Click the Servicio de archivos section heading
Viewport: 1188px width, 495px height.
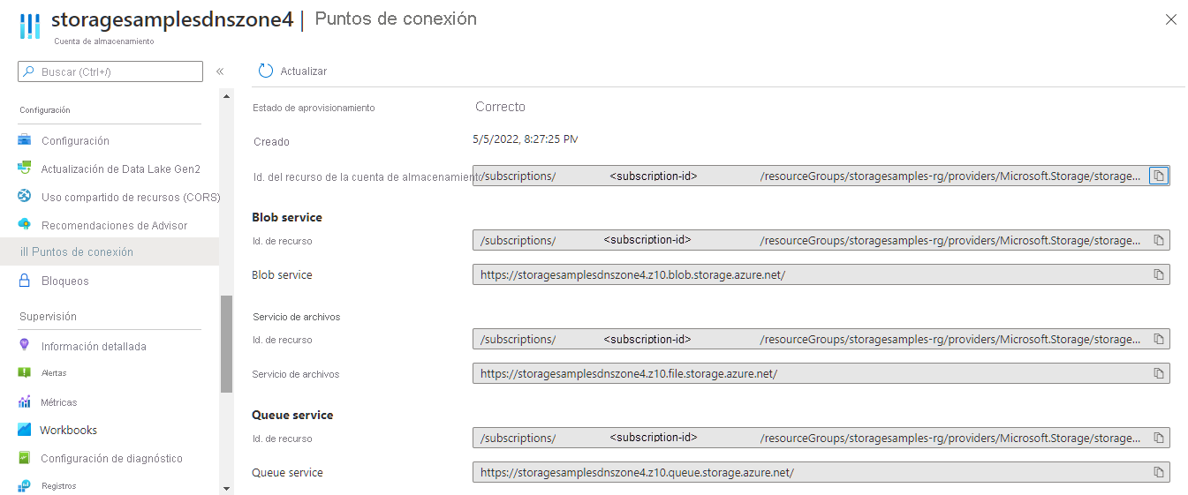coord(296,317)
